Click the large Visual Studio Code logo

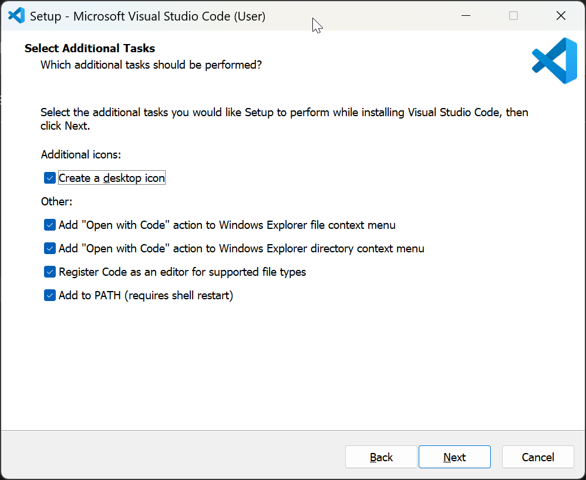555,61
